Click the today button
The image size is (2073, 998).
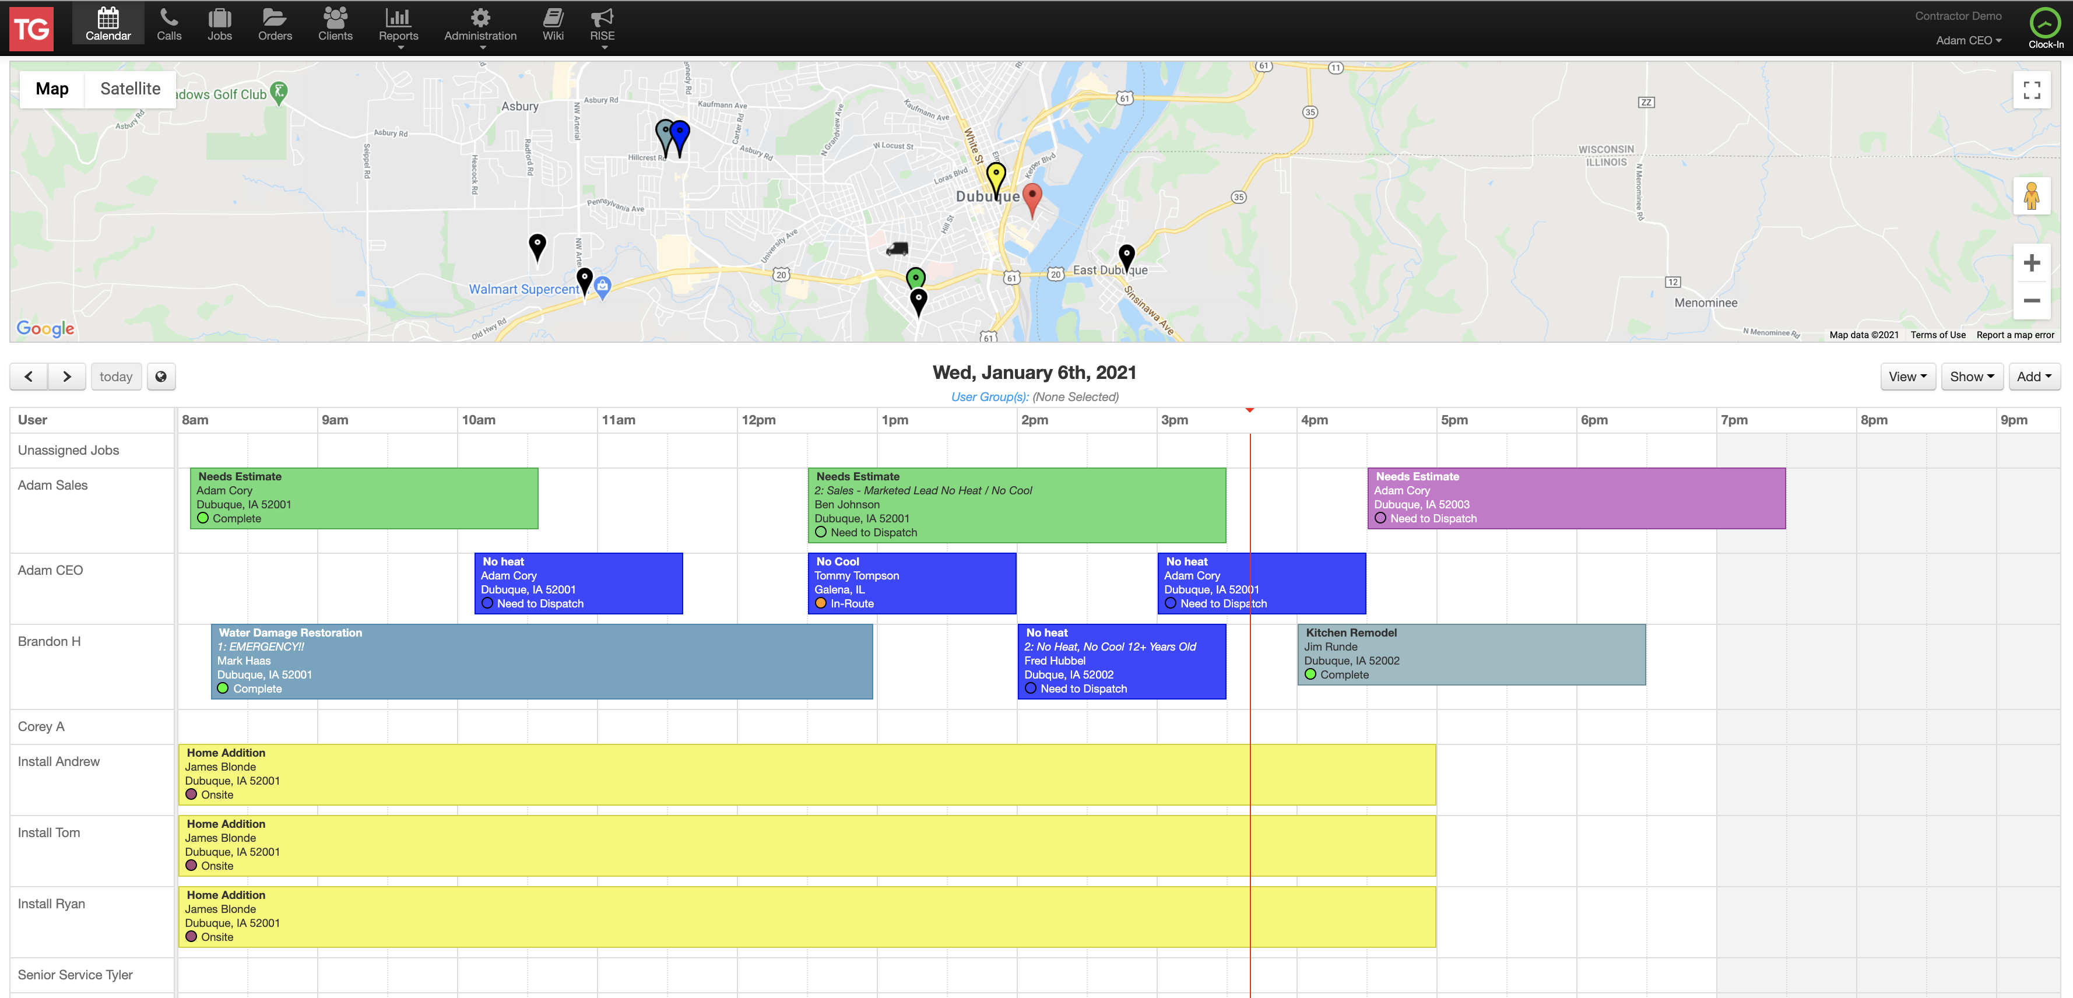(116, 377)
